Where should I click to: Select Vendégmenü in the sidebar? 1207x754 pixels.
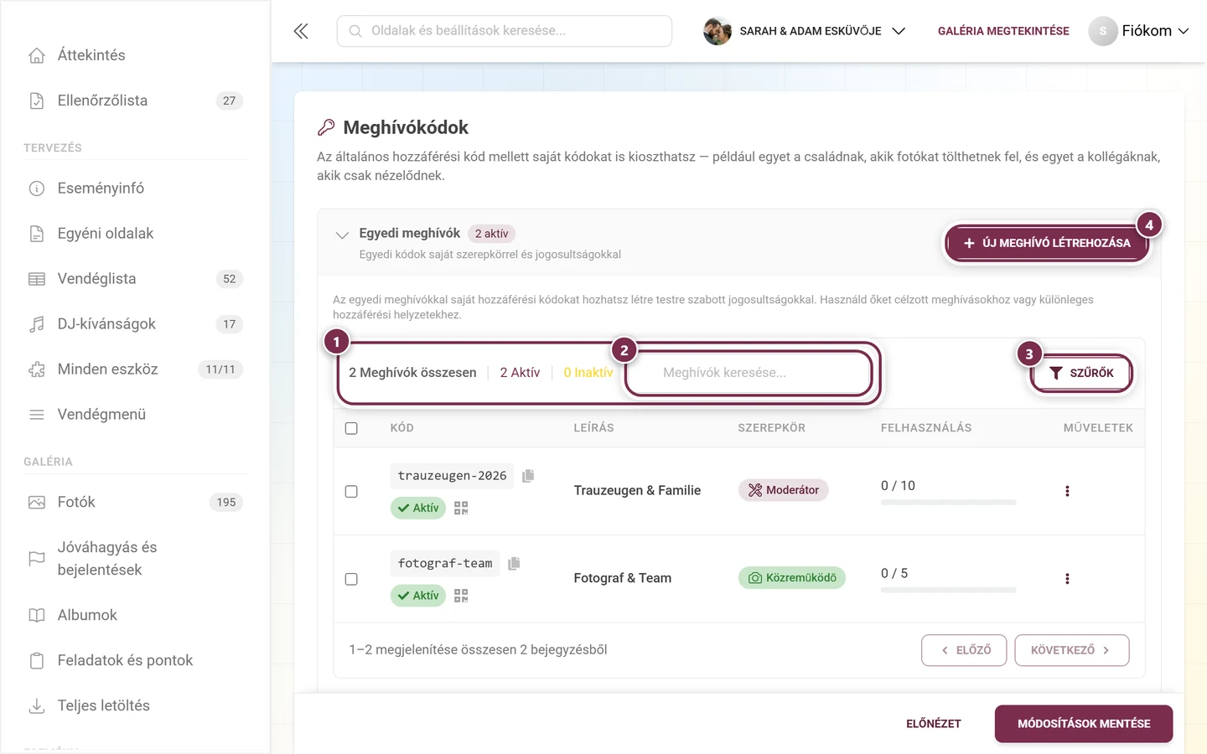pyautogui.click(x=135, y=415)
